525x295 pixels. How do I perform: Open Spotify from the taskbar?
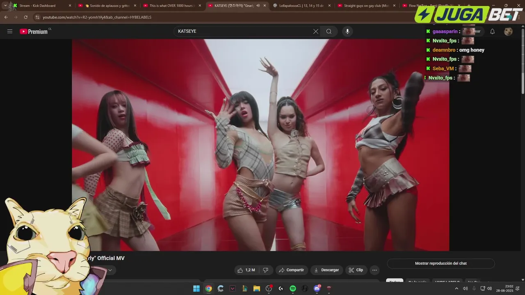pyautogui.click(x=293, y=288)
